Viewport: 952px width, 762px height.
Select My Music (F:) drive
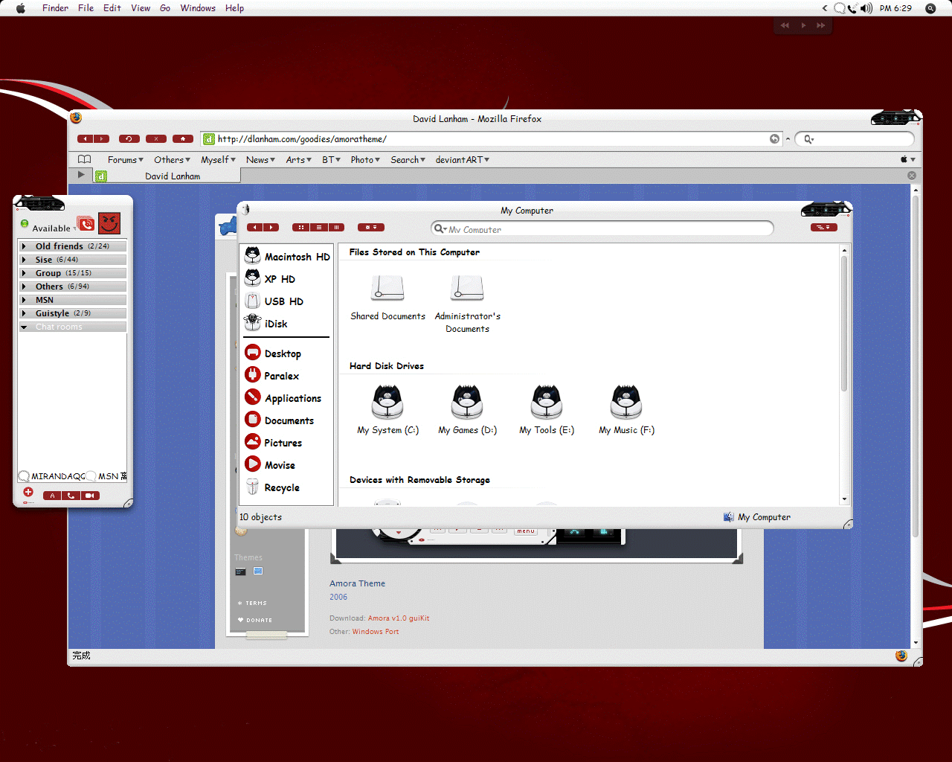click(626, 410)
